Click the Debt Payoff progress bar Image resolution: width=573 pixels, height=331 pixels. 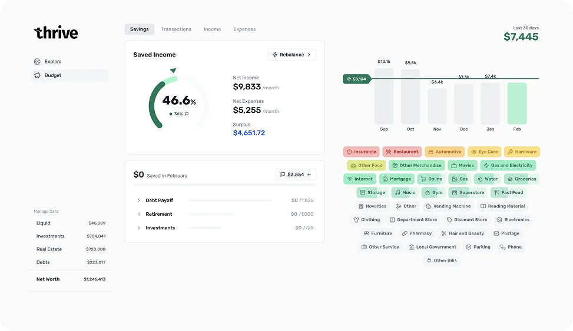pyautogui.click(x=230, y=200)
